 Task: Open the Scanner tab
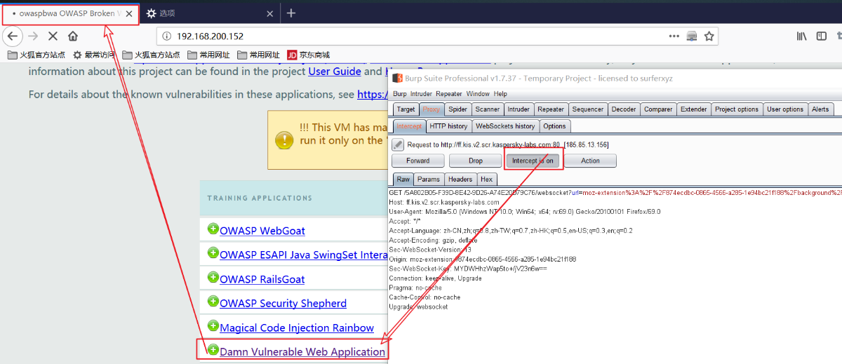[x=488, y=109]
